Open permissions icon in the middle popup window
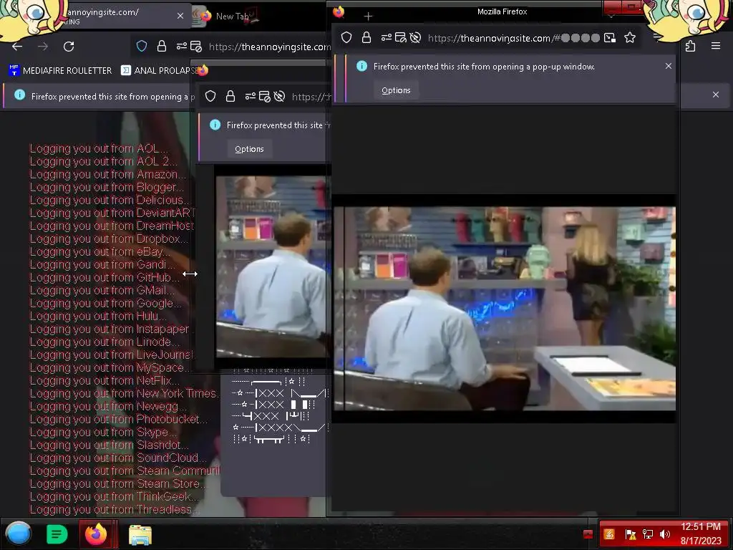This screenshot has width=733, height=550. [251, 96]
